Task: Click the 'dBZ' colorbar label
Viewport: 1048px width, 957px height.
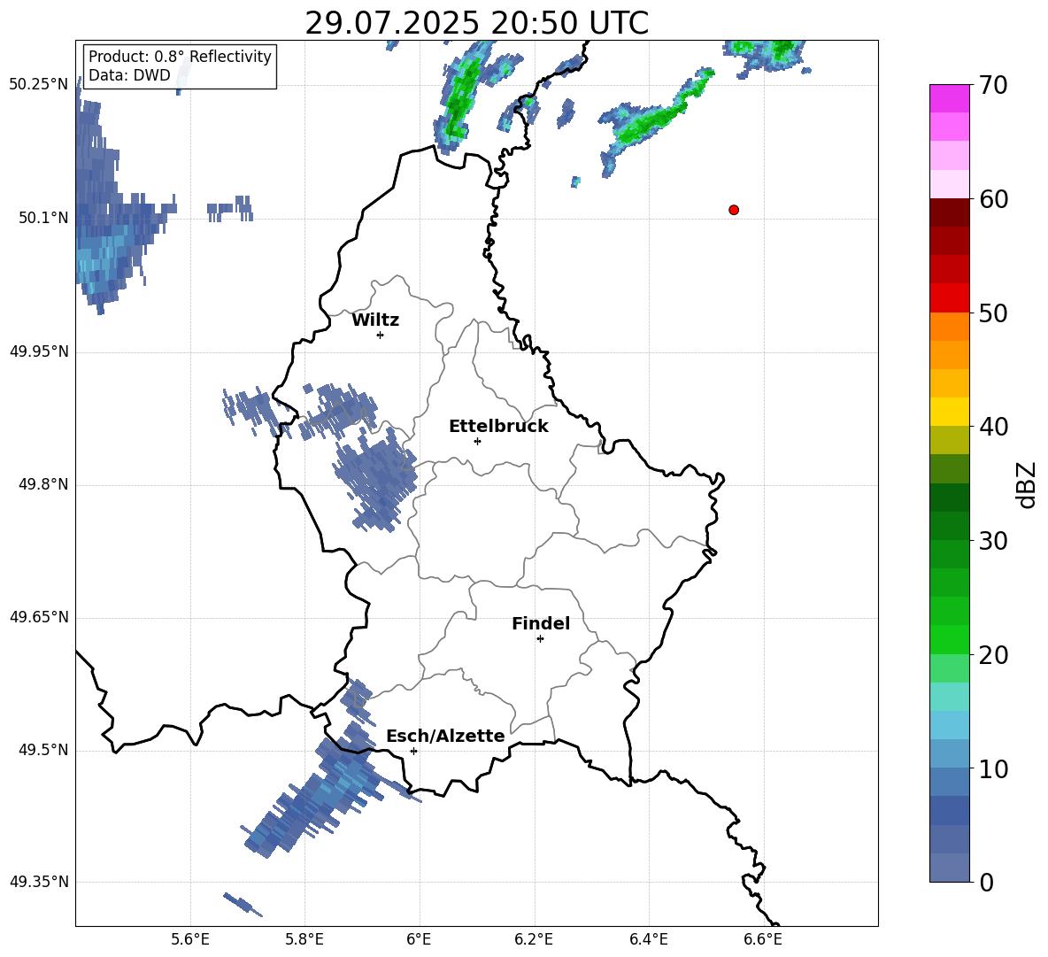Action: pos(1028,484)
